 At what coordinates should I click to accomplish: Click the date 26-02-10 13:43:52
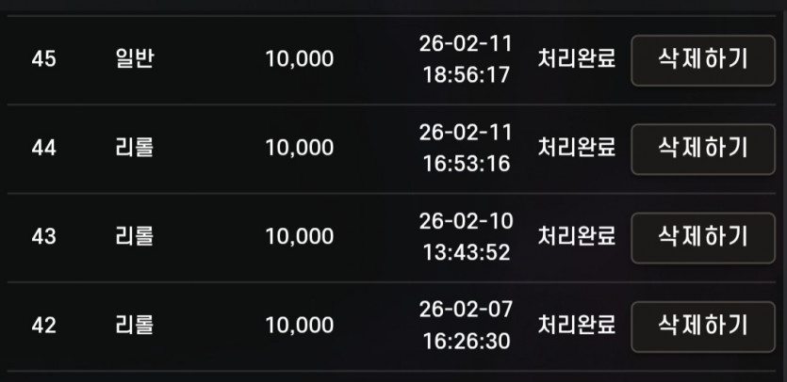467,236
